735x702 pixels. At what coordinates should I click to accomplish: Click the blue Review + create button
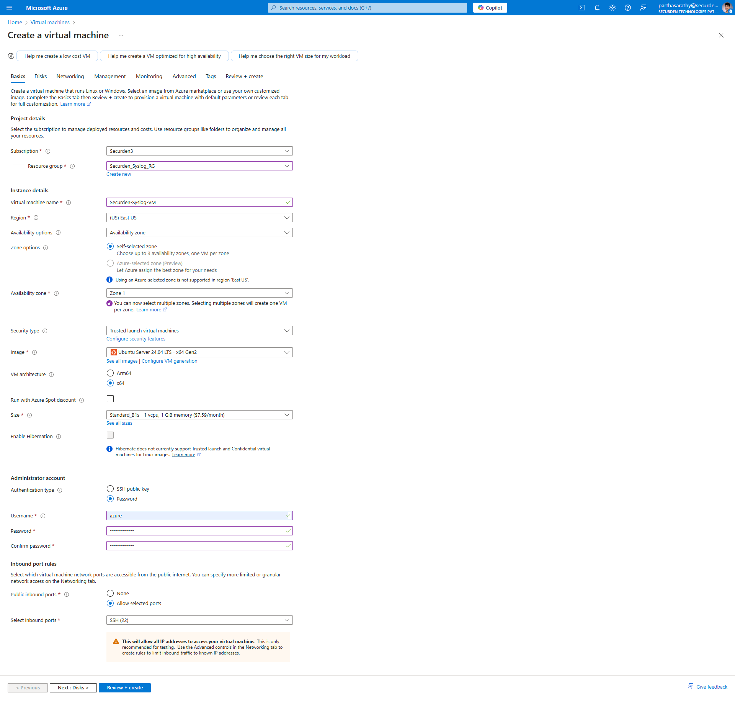(x=125, y=688)
